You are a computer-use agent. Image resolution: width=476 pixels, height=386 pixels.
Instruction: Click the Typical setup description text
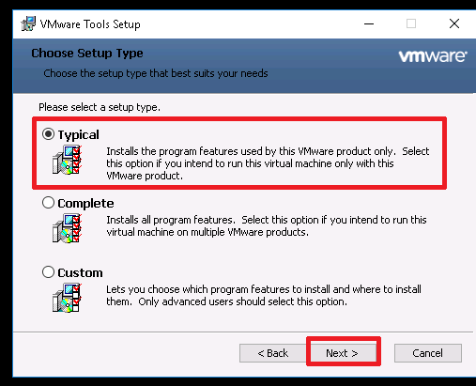[x=268, y=163]
